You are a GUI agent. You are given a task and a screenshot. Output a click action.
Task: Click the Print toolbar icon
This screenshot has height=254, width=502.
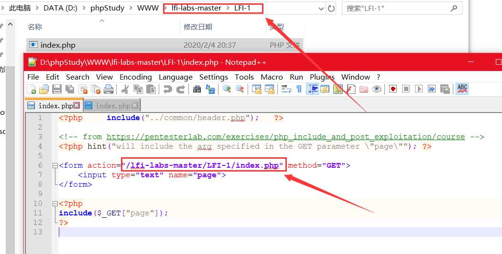point(109,89)
